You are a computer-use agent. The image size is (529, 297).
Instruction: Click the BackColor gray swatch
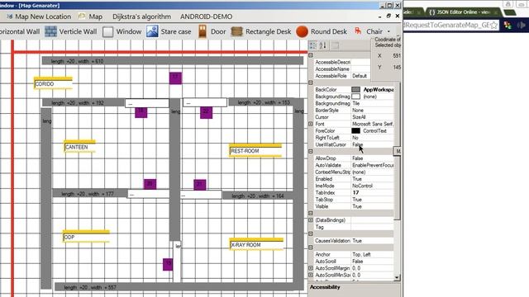355,90
